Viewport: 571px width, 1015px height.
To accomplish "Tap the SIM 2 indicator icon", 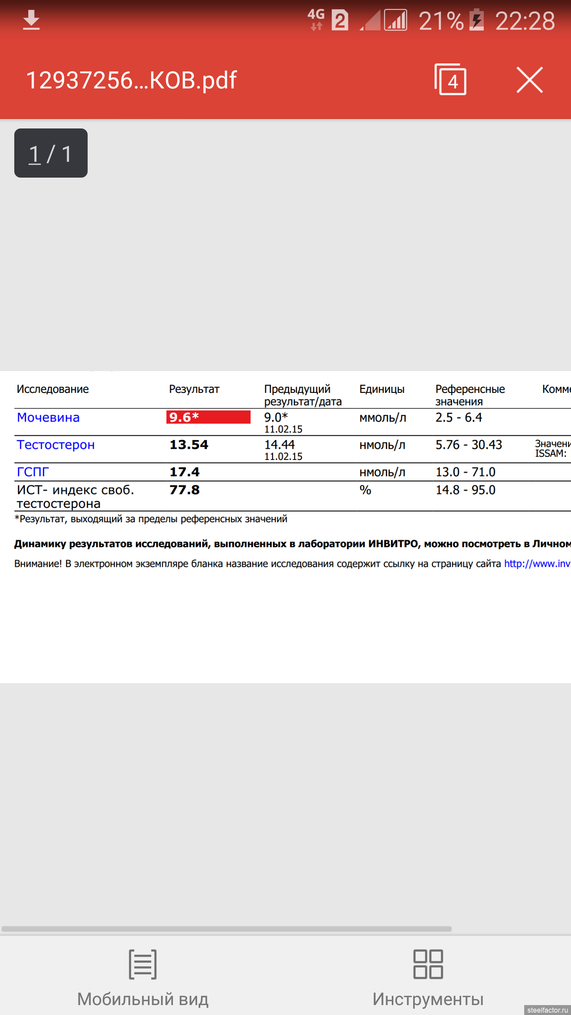I will click(x=340, y=20).
